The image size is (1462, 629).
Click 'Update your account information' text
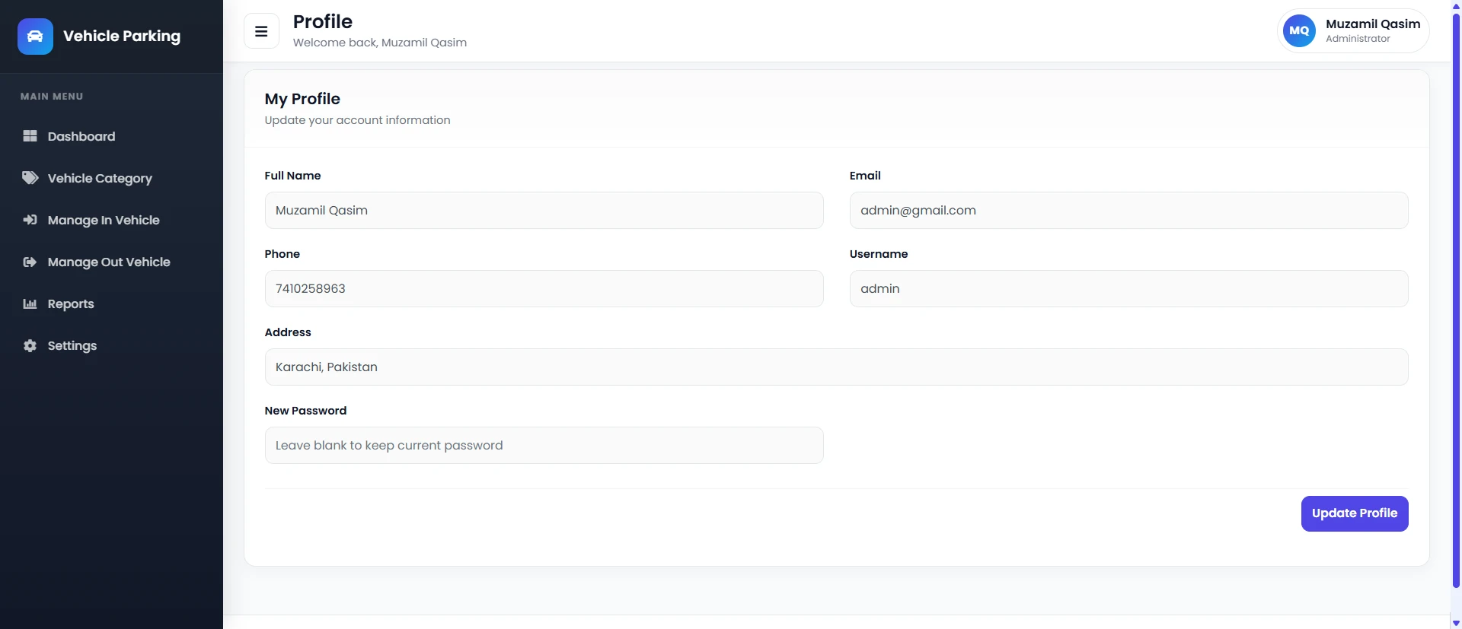[x=357, y=120]
